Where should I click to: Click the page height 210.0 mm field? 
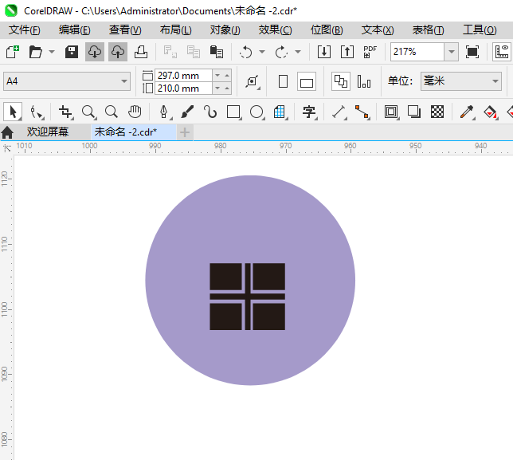point(183,88)
